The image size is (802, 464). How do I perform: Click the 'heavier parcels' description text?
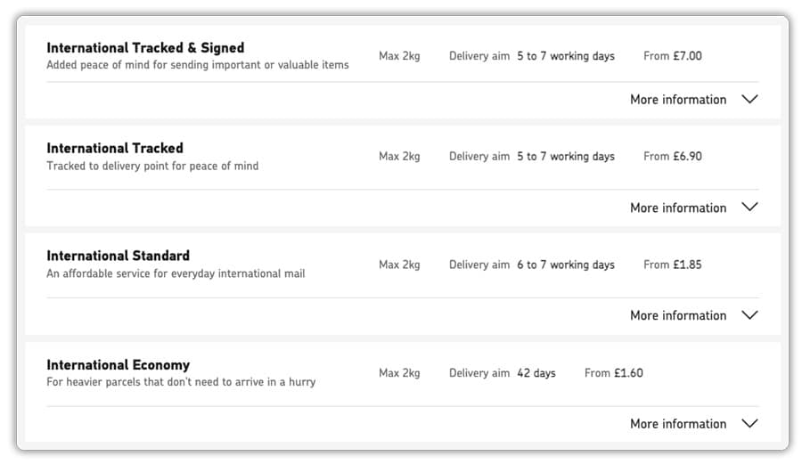181,382
